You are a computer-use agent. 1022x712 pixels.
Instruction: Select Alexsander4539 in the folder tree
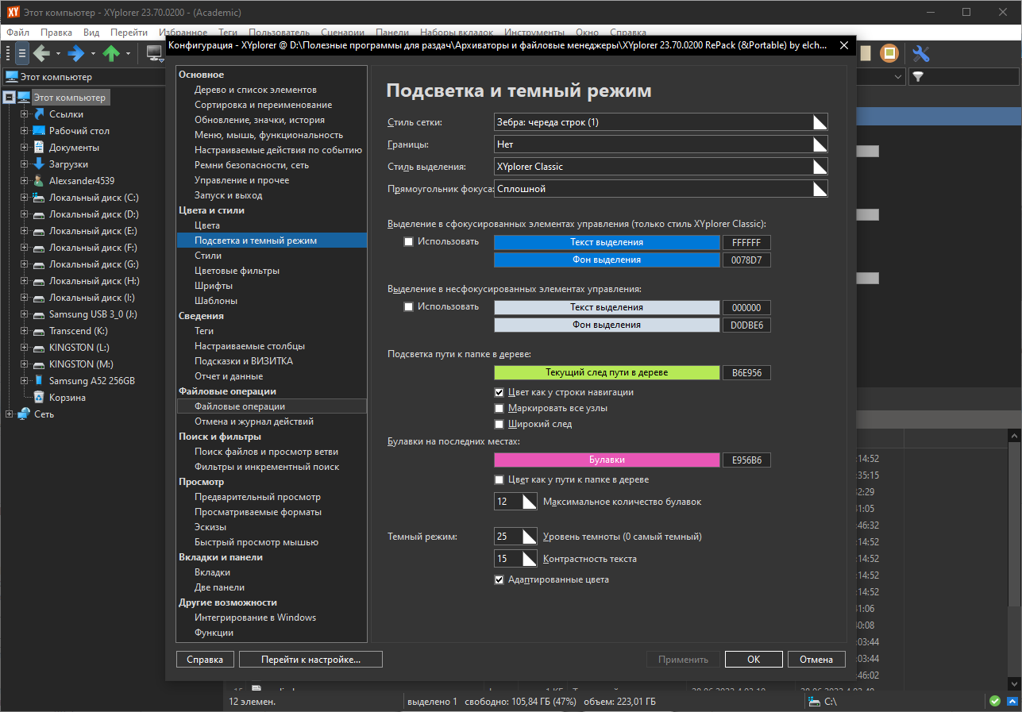tap(82, 181)
